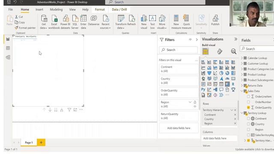Check the SalesTerritoryKey field checkbox
The height and width of the screenshot is (154, 274).
click(248, 135)
